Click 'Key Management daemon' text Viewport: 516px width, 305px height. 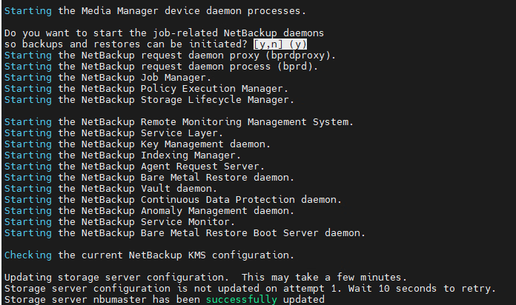[203, 144]
